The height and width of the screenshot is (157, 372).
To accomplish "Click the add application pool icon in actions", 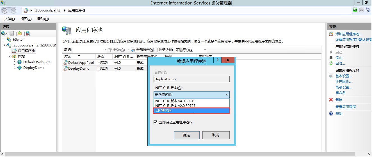I will 331,34.
